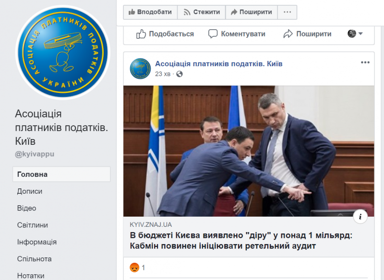
Task: Like the post with Подобається
Action: [165, 34]
